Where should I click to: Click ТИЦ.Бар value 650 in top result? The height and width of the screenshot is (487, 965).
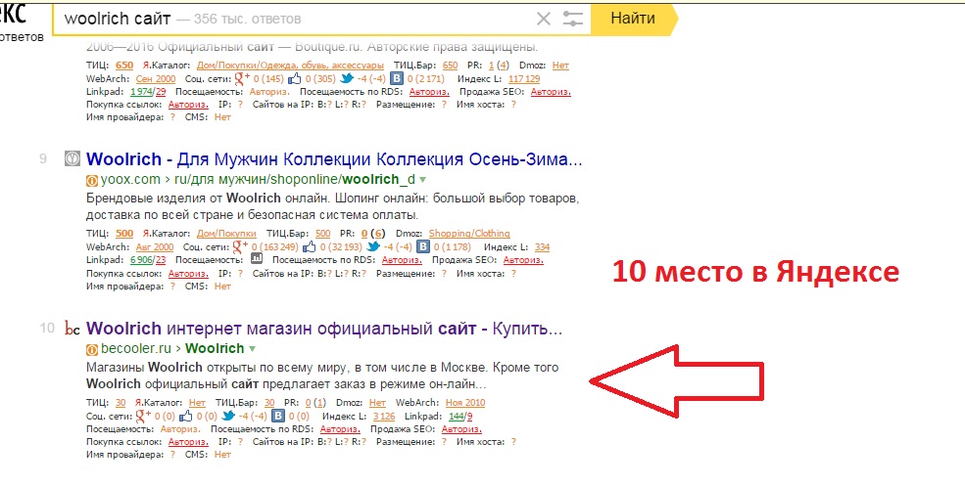(x=451, y=66)
